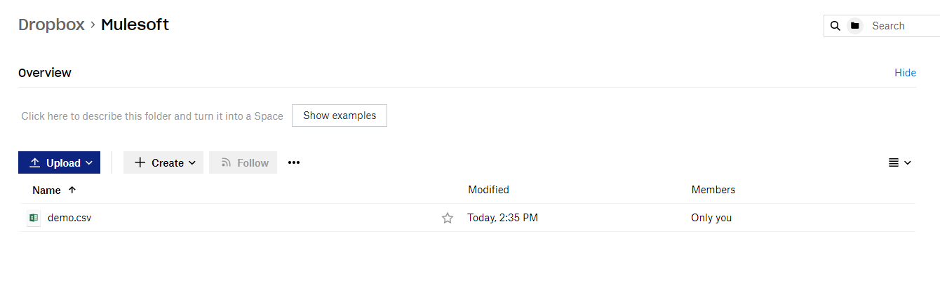Sort by the Modified column header
This screenshot has height=306, width=940.
tap(488, 190)
